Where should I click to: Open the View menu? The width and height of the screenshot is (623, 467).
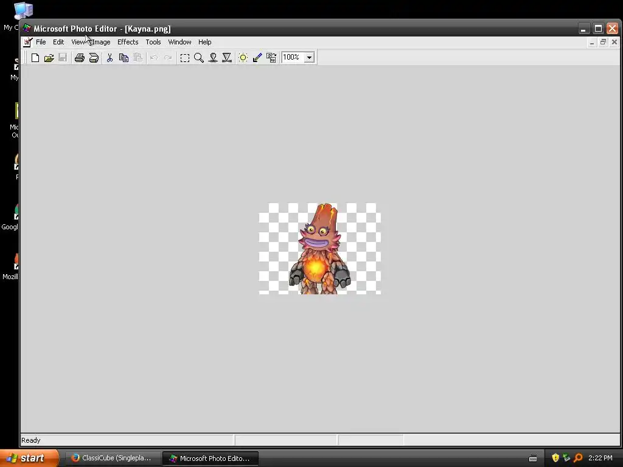[x=78, y=42]
